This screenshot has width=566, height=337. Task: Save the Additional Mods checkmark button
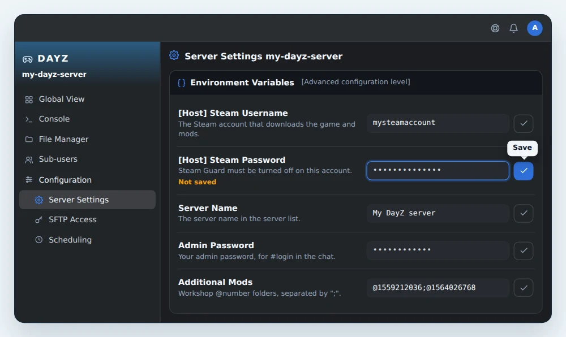524,288
